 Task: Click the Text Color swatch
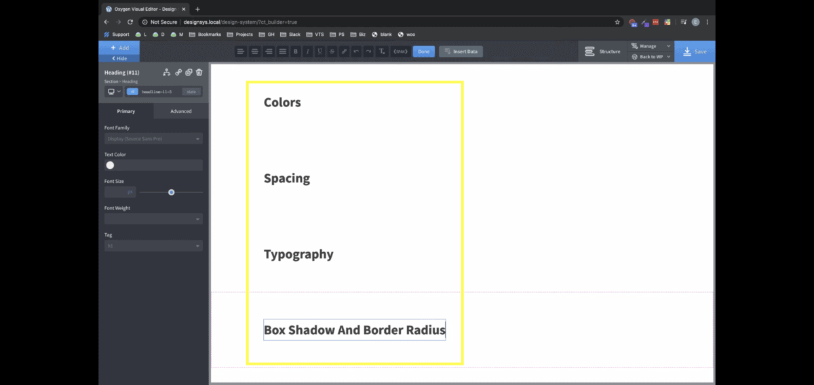click(x=110, y=165)
